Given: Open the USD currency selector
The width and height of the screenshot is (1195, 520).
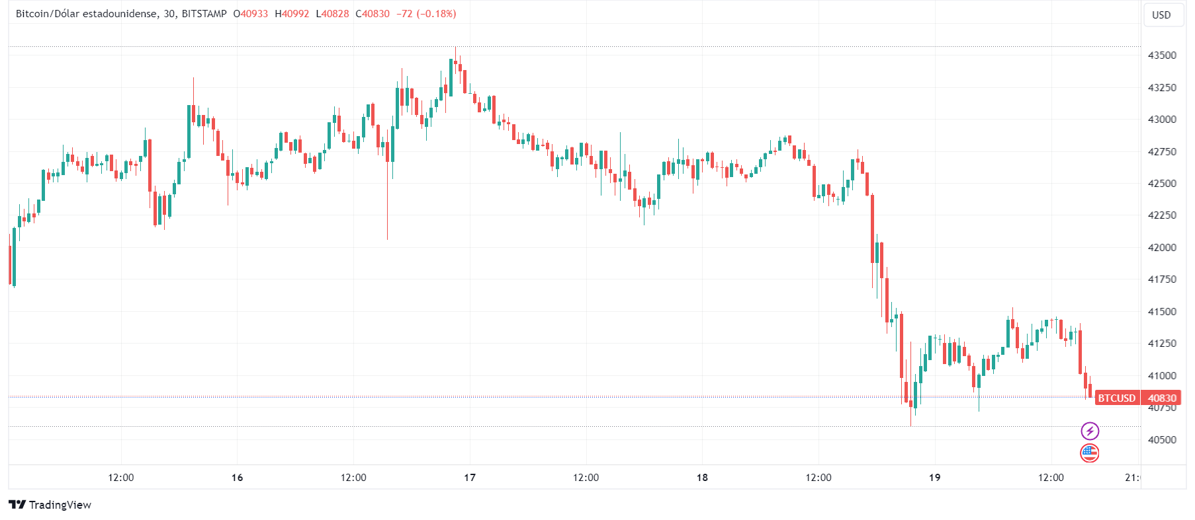Looking at the screenshot, I should pos(1161,15).
